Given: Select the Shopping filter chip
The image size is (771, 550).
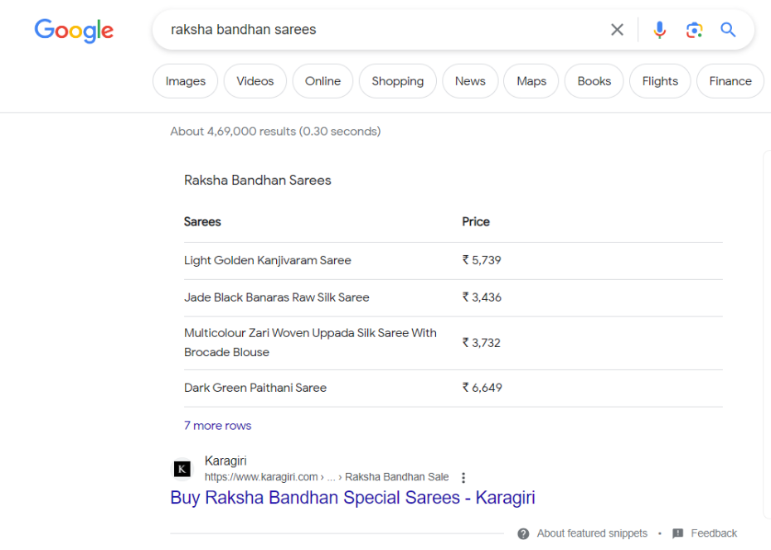Looking at the screenshot, I should (x=398, y=81).
